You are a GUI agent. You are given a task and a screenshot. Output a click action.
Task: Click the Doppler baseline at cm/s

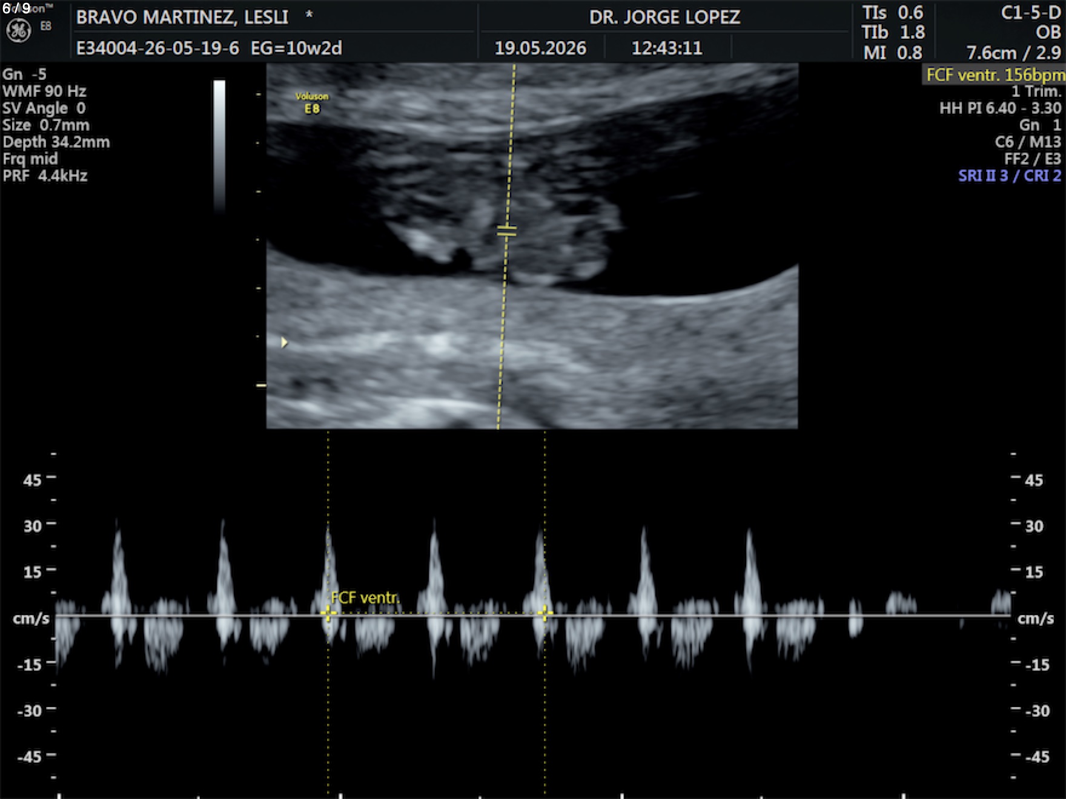pyautogui.click(x=533, y=616)
